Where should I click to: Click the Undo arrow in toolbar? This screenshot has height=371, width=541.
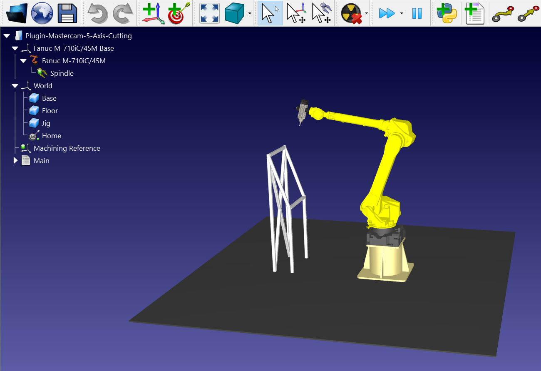98,13
